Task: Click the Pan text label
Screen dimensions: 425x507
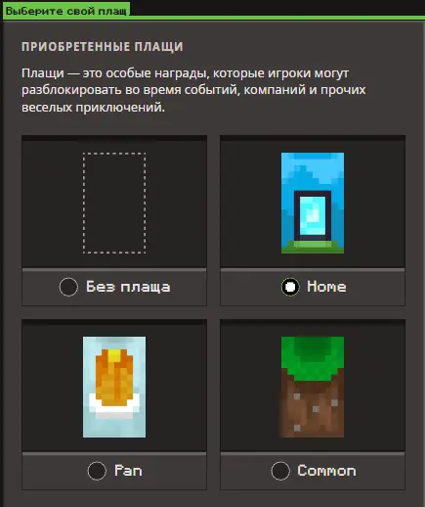Action: pos(128,471)
